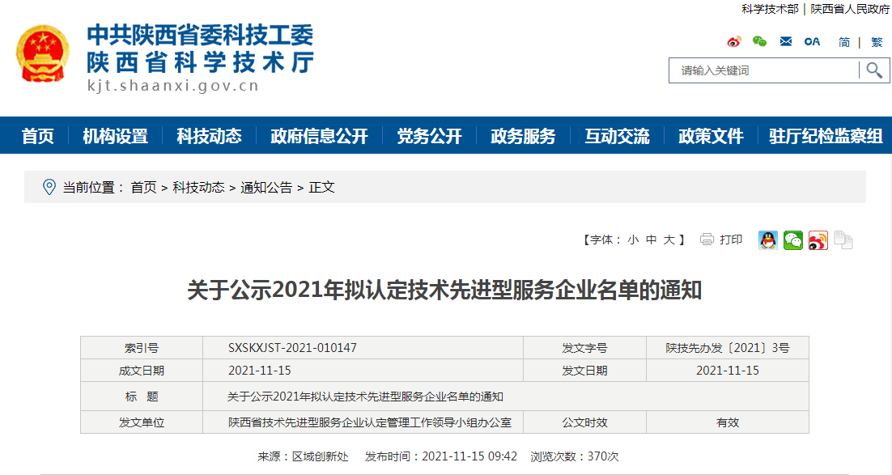This screenshot has height=475, width=892.
Task: Open the OA system icon
Action: coord(812,42)
